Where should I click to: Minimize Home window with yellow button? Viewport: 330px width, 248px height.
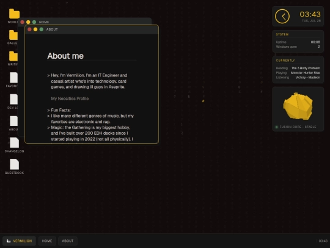click(28, 22)
